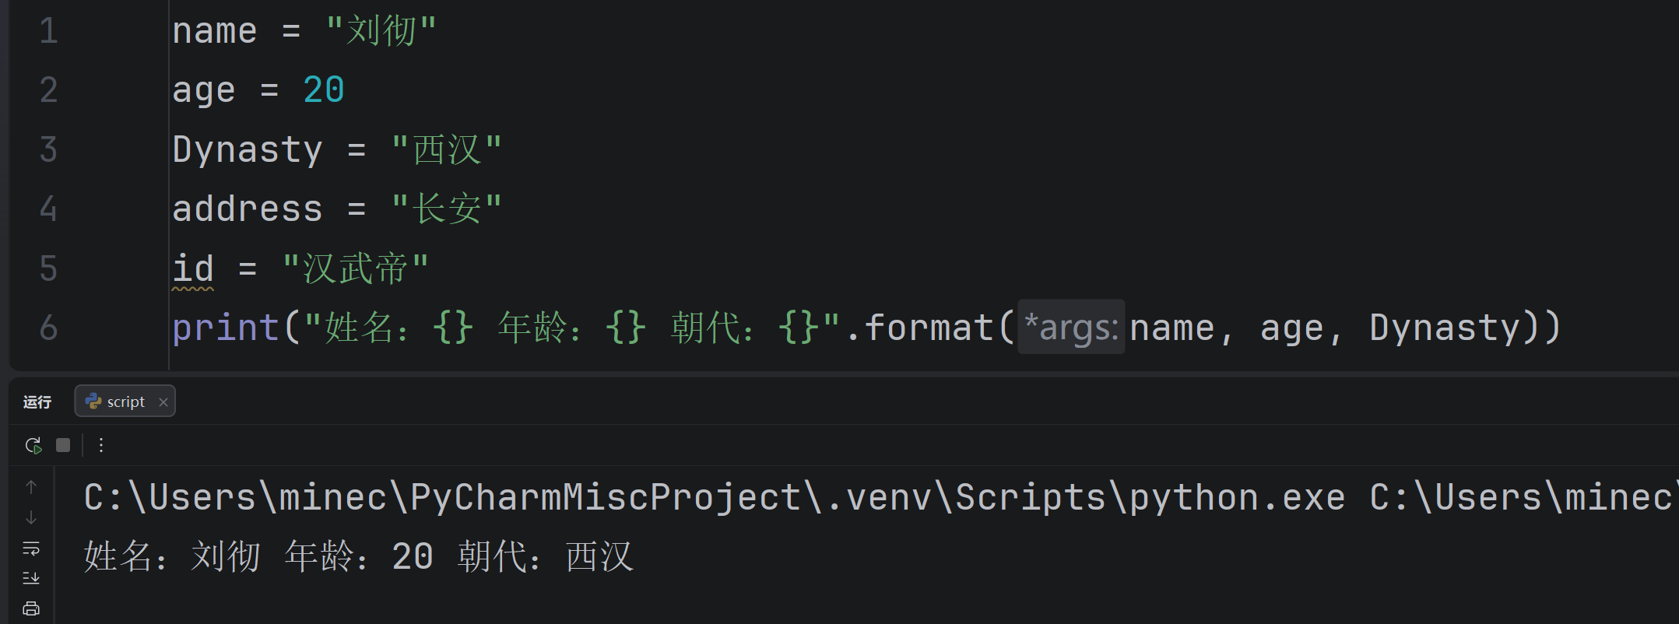Rerun the script with the rerun icon

click(x=33, y=445)
